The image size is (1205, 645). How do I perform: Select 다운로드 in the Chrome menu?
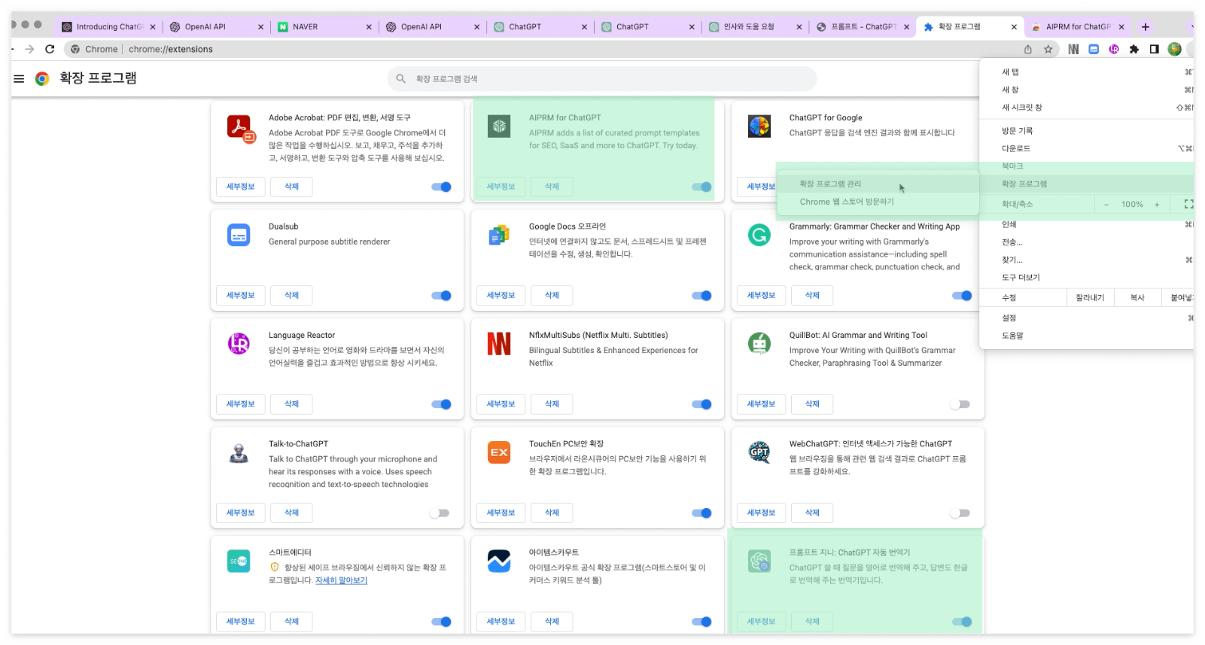[1087, 148]
